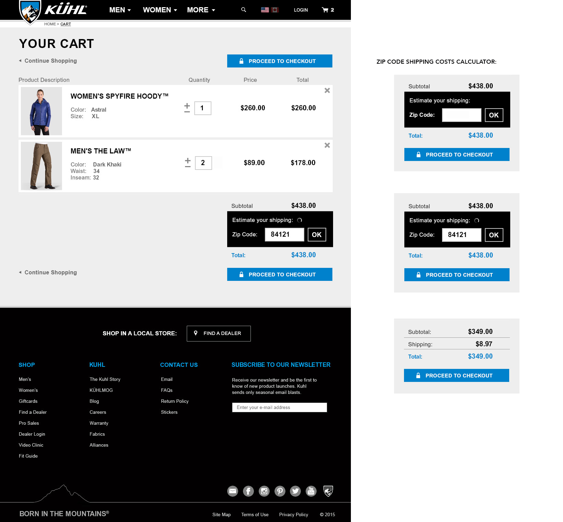Click Women's Spyfire Hoody product thumbnail
Viewport: 563px width, 522px height.
[x=41, y=111]
